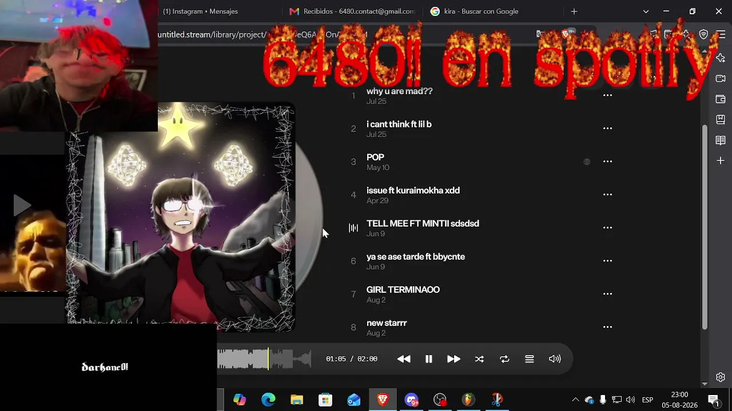The height and width of the screenshot is (411, 732).
Task: Expand the tab search dropdown
Action: pos(646,11)
